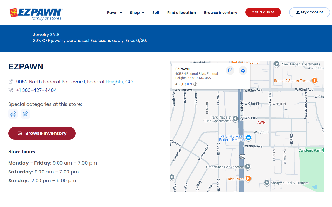This screenshot has height=207, width=332.
Task: Click the Every Day Weed shopping pin
Action: coord(248,138)
